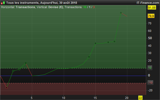Select the data point at transaction 14
The image size is (160, 100).
89,57
